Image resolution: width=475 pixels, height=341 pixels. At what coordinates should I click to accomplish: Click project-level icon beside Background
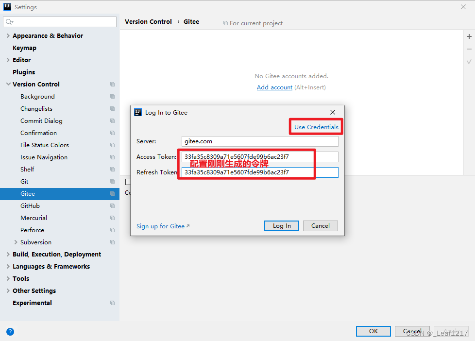point(112,96)
